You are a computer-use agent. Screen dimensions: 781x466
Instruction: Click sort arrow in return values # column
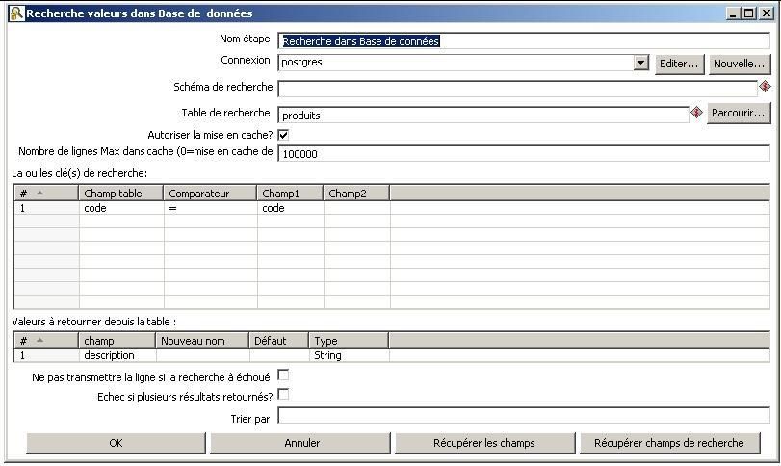[x=39, y=340]
